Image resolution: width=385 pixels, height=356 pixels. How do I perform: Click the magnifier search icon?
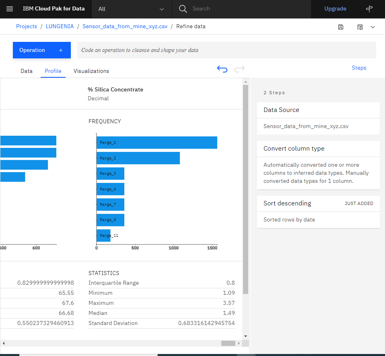(183, 8)
